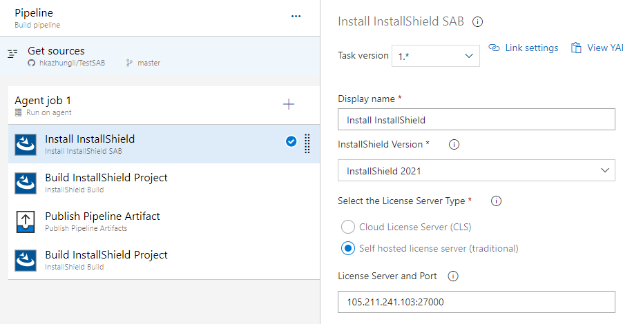Click the Display name text field

coord(477,119)
